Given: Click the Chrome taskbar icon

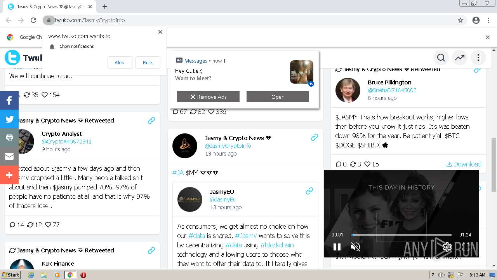Looking at the screenshot, I should tap(70, 275).
